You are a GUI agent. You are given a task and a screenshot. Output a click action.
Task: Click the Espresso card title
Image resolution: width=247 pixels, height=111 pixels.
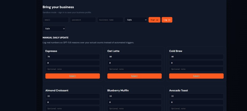coord(51,51)
